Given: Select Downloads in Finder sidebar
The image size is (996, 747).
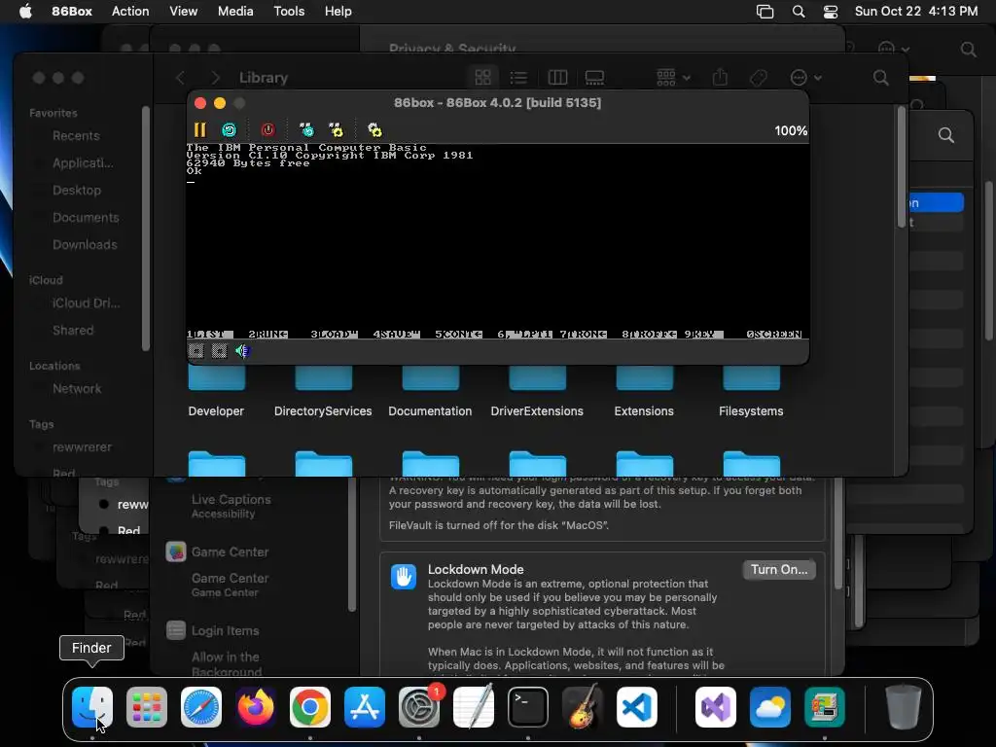Looking at the screenshot, I should pyautogui.click(x=86, y=245).
